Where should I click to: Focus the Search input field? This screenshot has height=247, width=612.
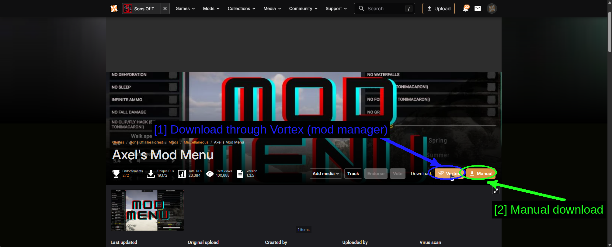point(384,8)
